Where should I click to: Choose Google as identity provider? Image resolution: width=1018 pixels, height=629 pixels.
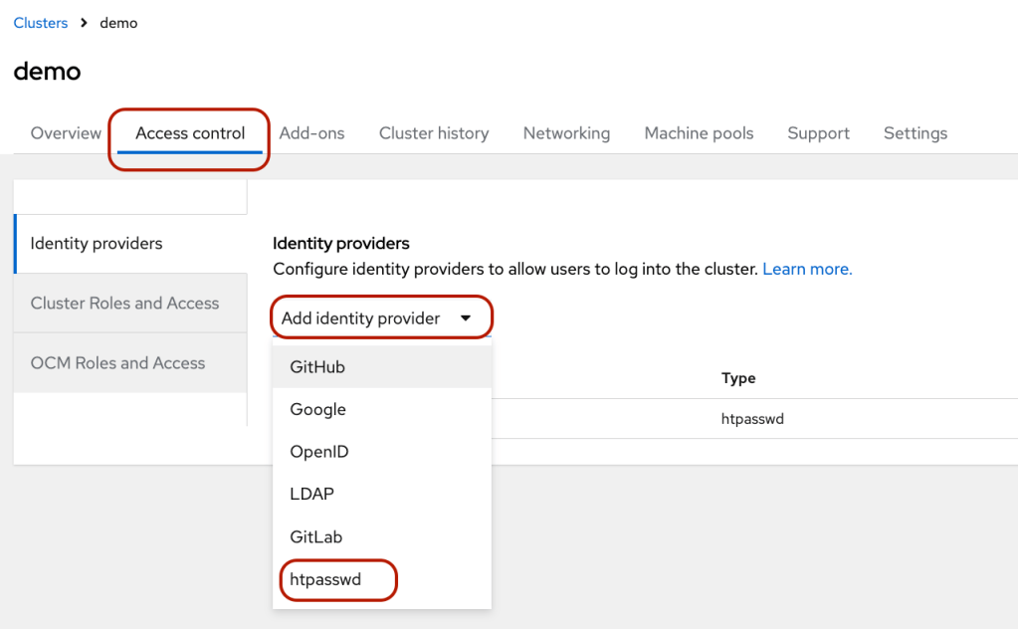pos(317,409)
